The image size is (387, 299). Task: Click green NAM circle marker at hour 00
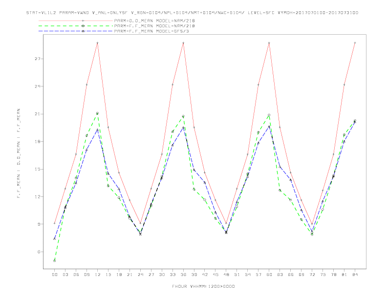pos(55,261)
